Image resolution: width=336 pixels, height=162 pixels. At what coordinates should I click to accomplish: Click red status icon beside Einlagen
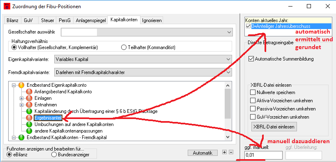[x=29, y=99]
